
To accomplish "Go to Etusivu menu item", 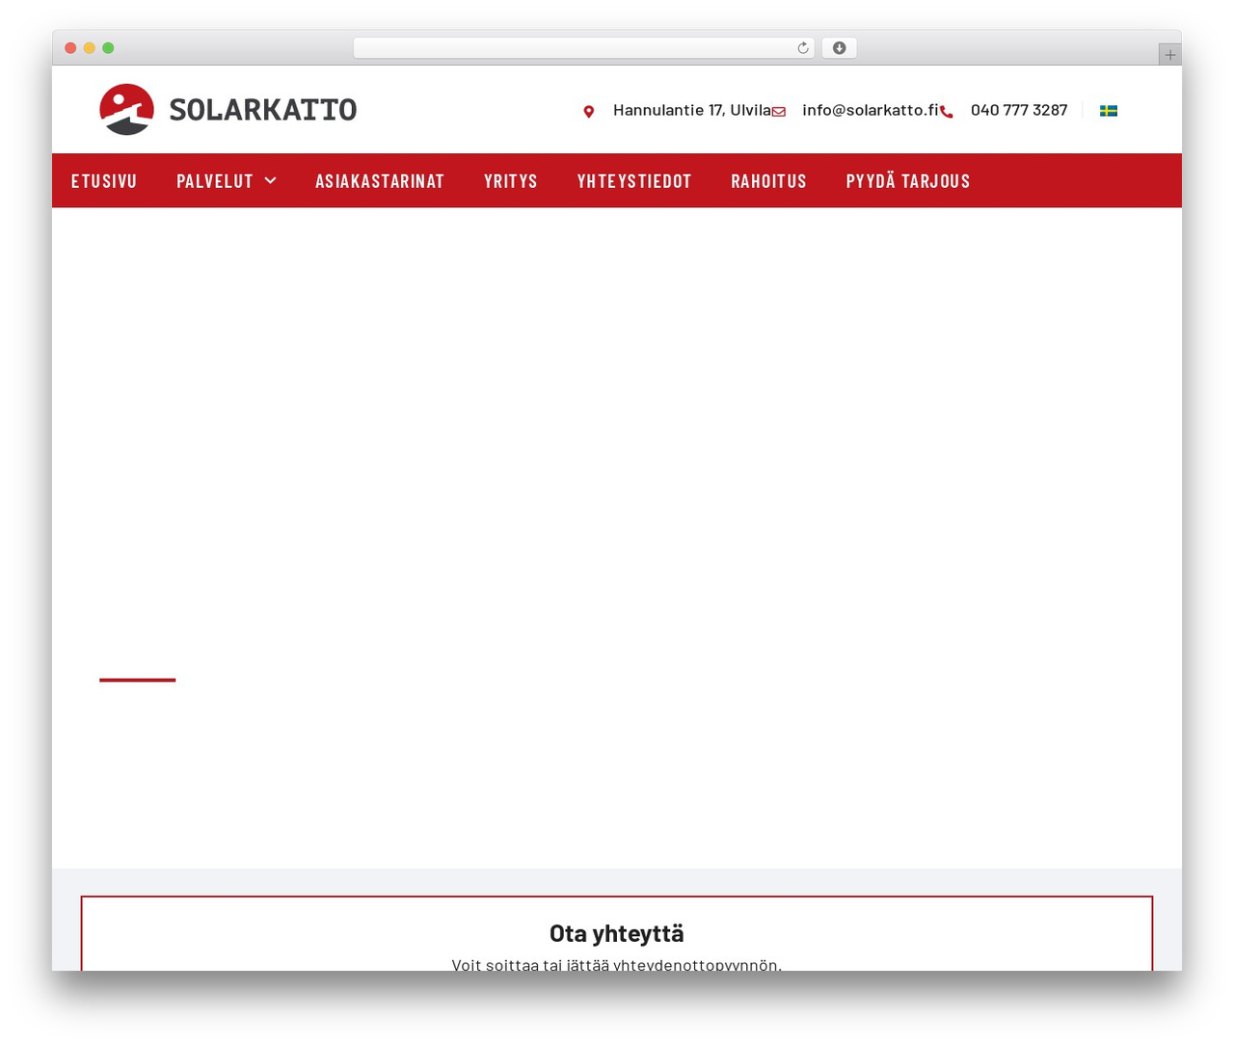I will (104, 181).
